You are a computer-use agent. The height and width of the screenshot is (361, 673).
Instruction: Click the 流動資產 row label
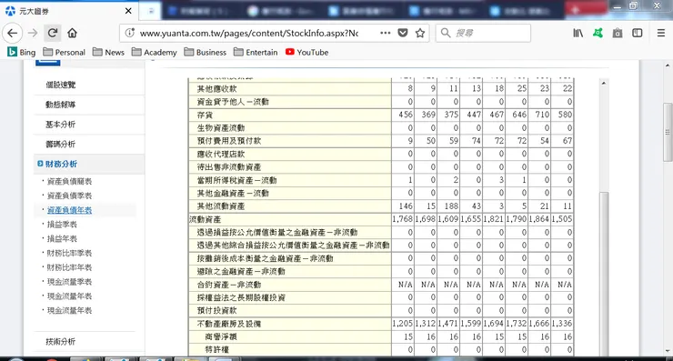[x=205, y=219]
